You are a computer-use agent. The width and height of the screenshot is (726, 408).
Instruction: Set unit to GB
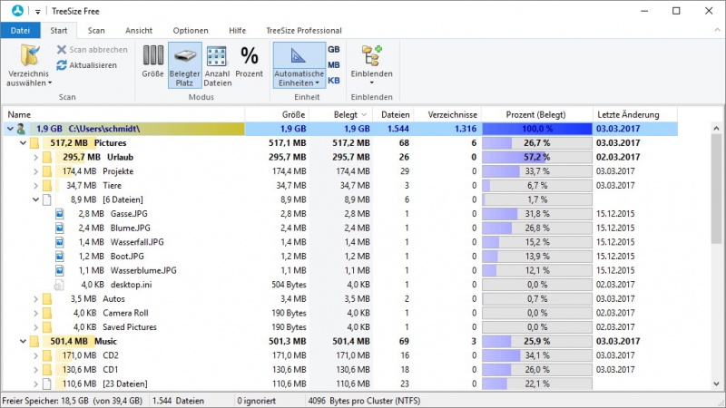click(x=333, y=50)
